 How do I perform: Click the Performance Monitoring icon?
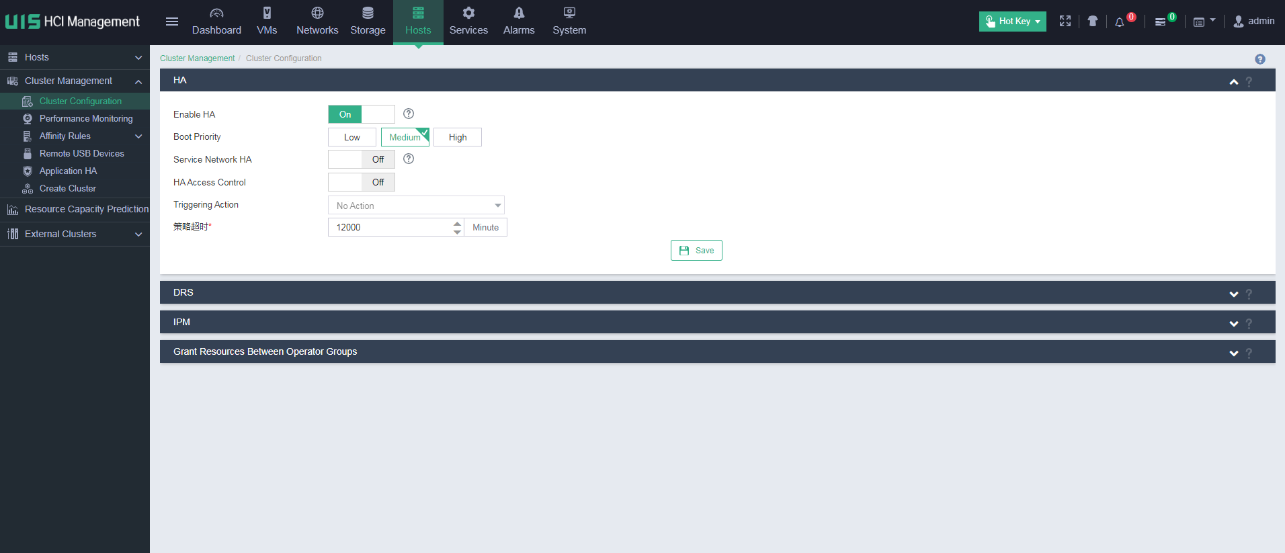28,119
